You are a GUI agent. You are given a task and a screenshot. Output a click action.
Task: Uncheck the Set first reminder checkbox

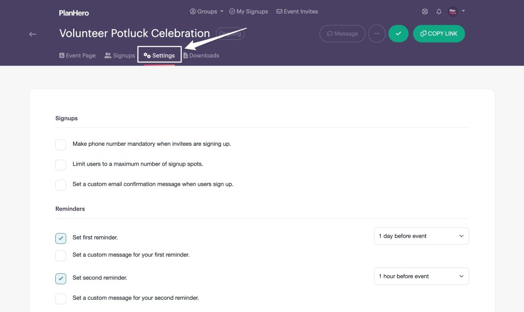coord(61,238)
